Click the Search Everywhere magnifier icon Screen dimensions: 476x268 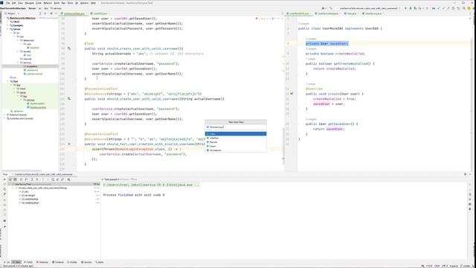click(464, 8)
